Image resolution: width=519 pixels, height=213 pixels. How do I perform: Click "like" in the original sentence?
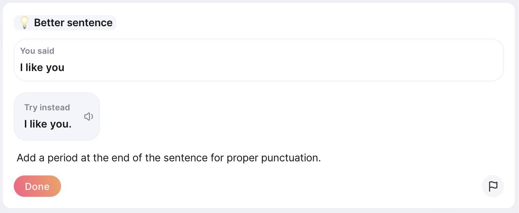[x=34, y=67]
